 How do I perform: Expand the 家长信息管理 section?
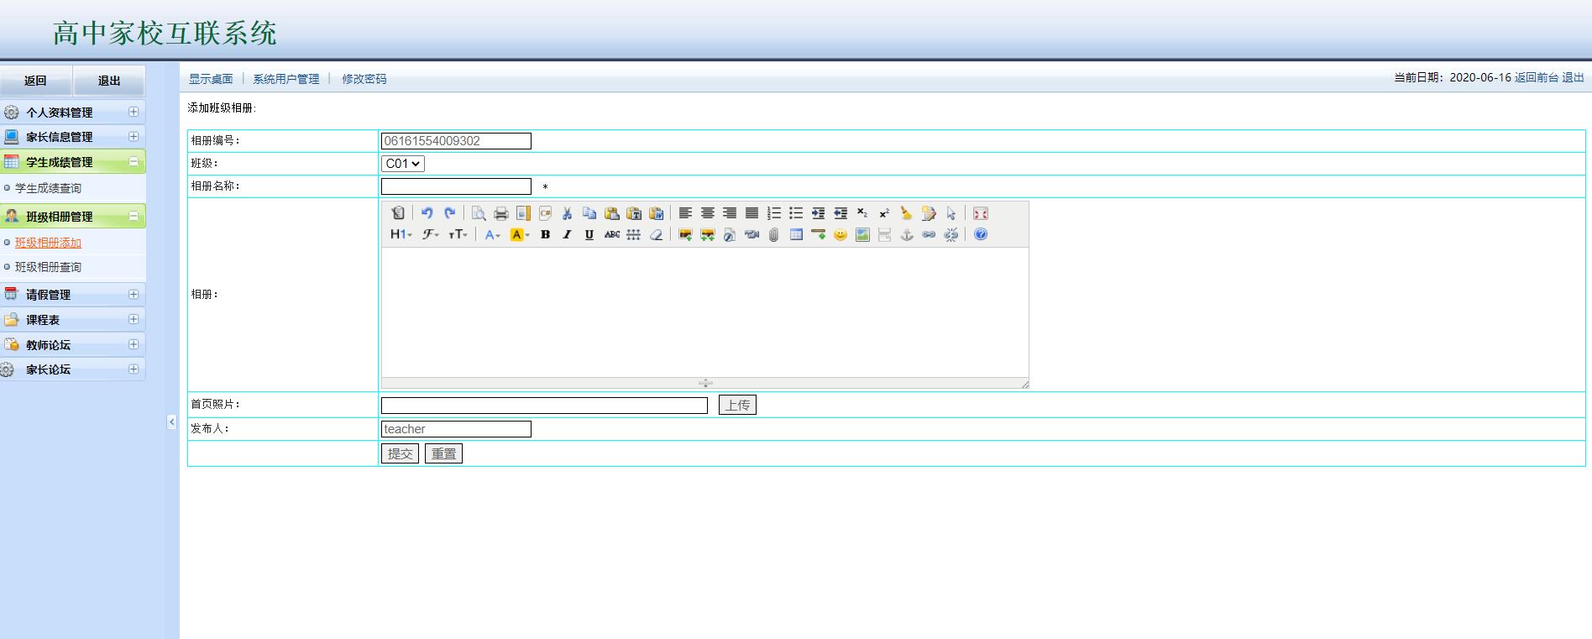tap(134, 136)
